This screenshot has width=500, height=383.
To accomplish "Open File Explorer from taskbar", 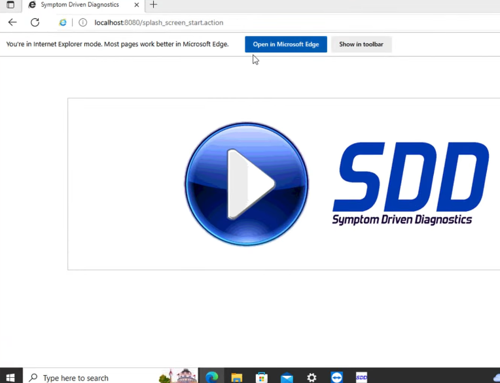I will [x=237, y=378].
